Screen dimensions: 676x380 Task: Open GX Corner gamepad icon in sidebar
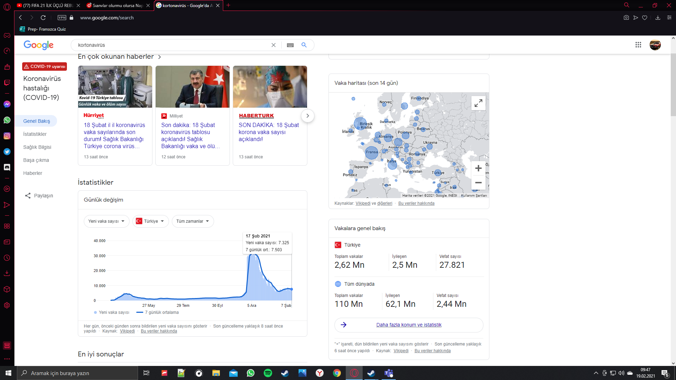pyautogui.click(x=7, y=35)
